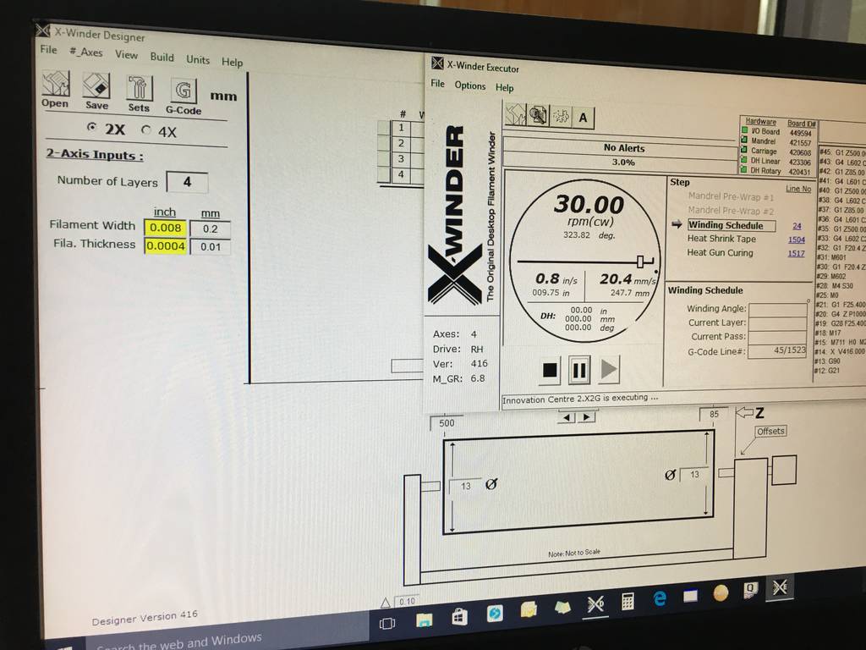Click the Winding Schedule line number 24
Viewport: 866px width, 650px height.
(x=797, y=226)
